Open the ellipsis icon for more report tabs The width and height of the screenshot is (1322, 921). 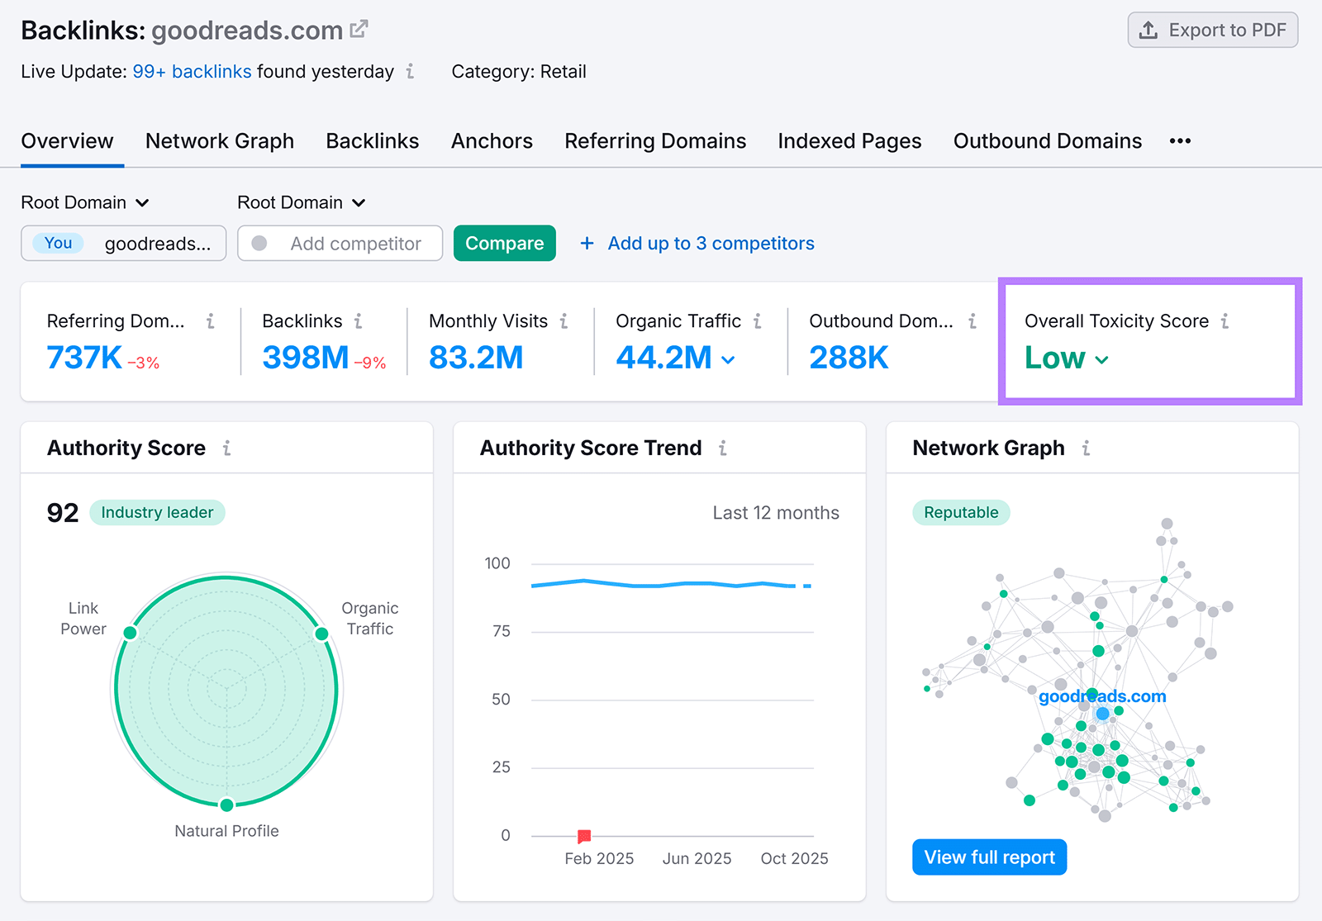(x=1180, y=140)
